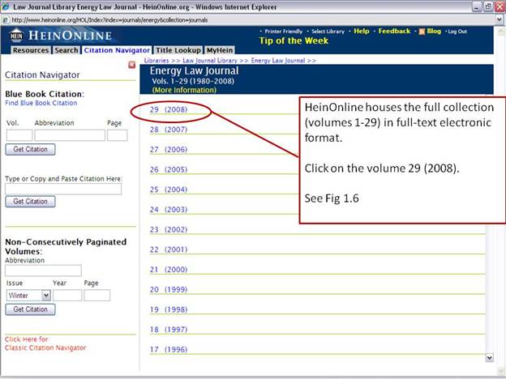Click the paste citation text field

[x=63, y=189]
